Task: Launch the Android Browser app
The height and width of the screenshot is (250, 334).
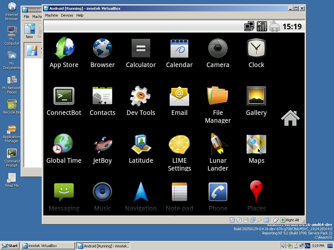Action: [x=102, y=52]
